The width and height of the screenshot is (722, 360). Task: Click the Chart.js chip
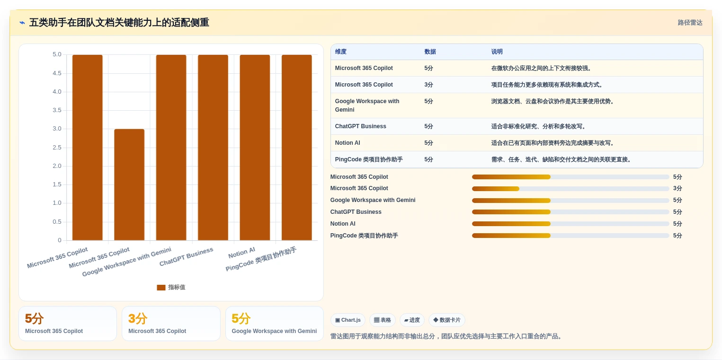[348, 320]
